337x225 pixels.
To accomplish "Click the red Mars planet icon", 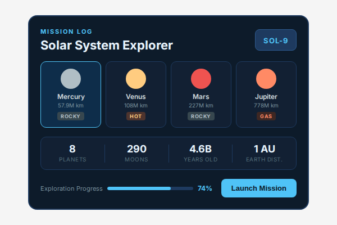I will point(201,78).
